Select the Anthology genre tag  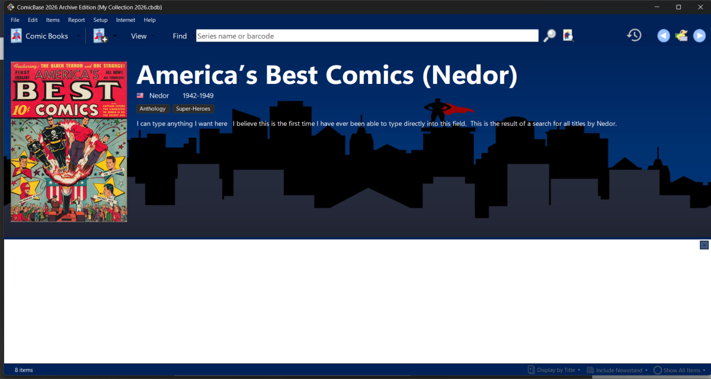tap(153, 109)
